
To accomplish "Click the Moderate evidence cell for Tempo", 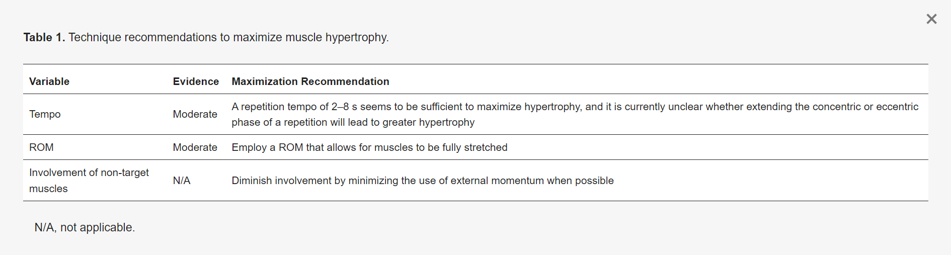I will click(x=195, y=114).
